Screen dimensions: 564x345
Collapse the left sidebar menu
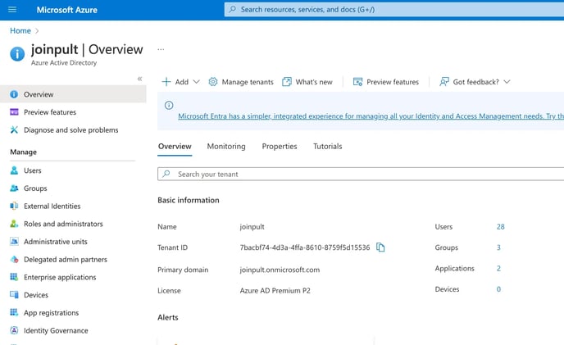tap(139, 79)
